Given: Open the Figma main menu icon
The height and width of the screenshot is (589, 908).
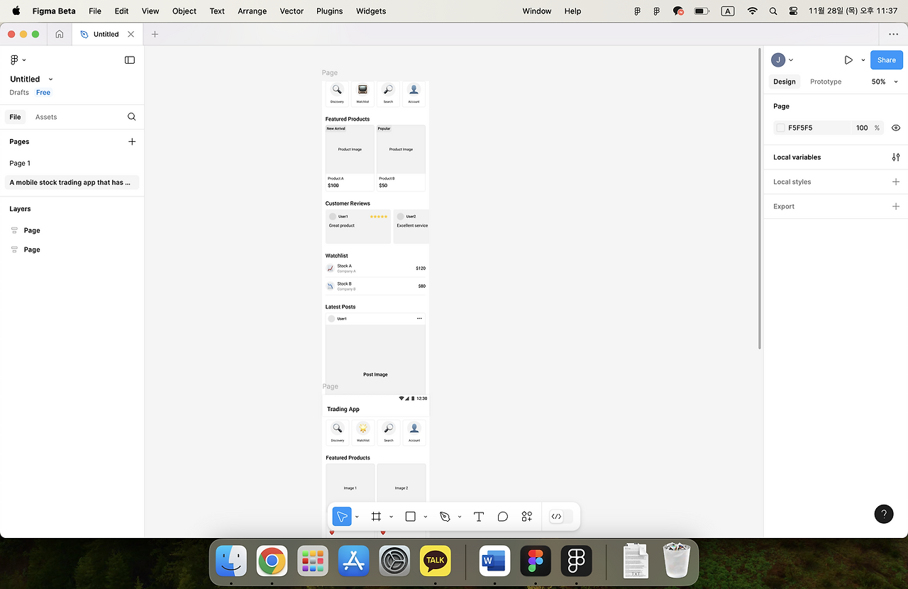Looking at the screenshot, I should click(x=14, y=60).
